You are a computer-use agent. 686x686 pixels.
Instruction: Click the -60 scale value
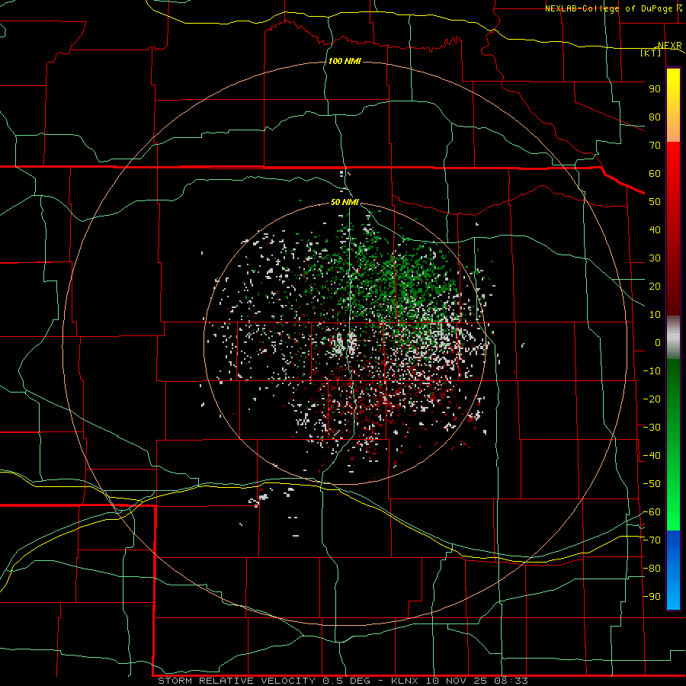click(652, 512)
